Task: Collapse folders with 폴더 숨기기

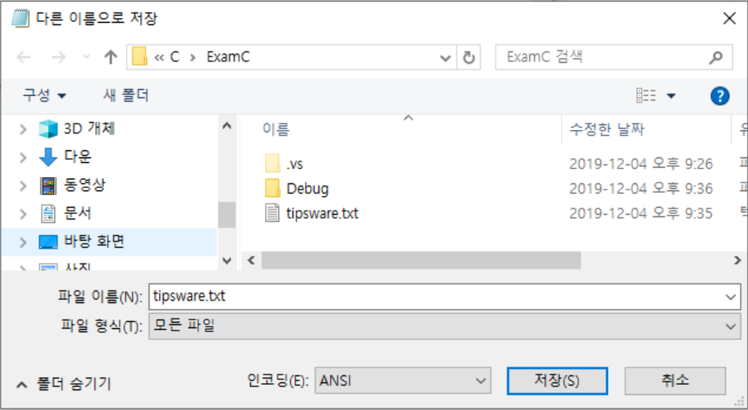Action: point(64,384)
